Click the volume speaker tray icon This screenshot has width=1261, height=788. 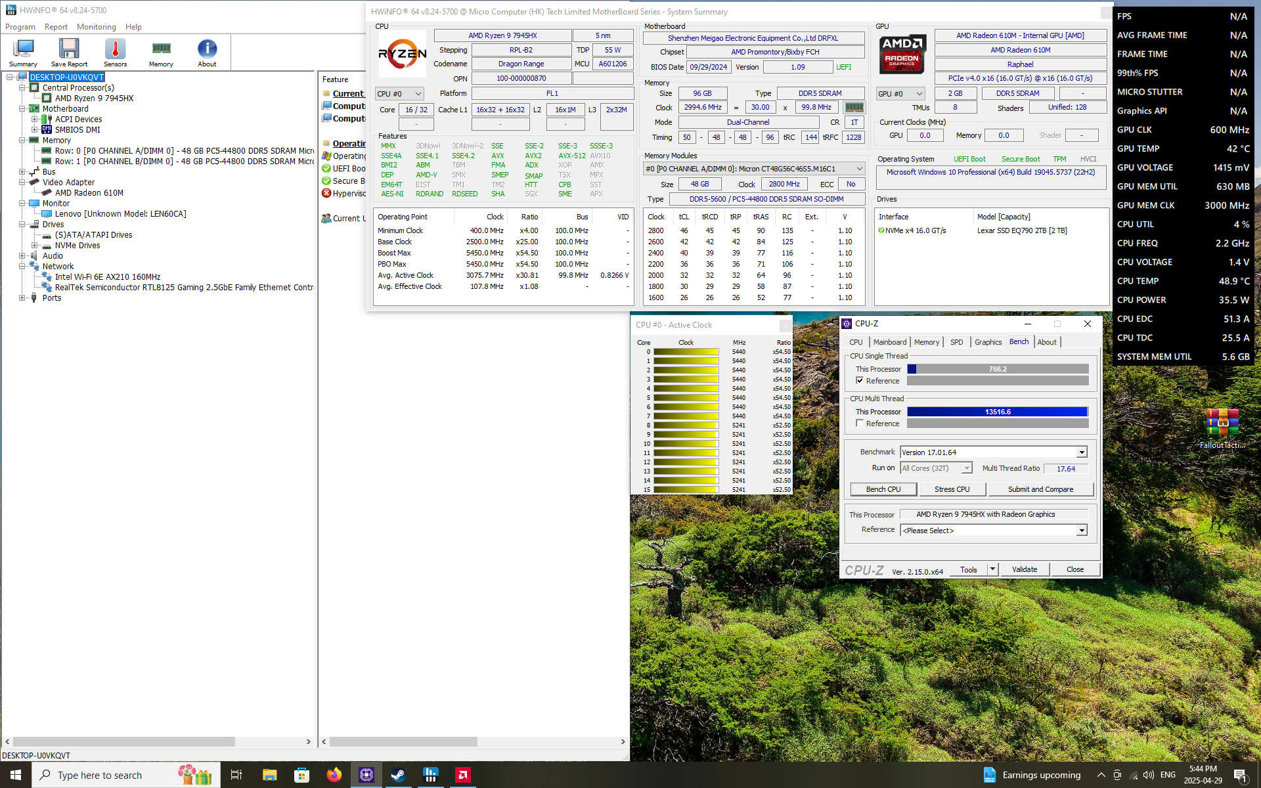(1149, 775)
